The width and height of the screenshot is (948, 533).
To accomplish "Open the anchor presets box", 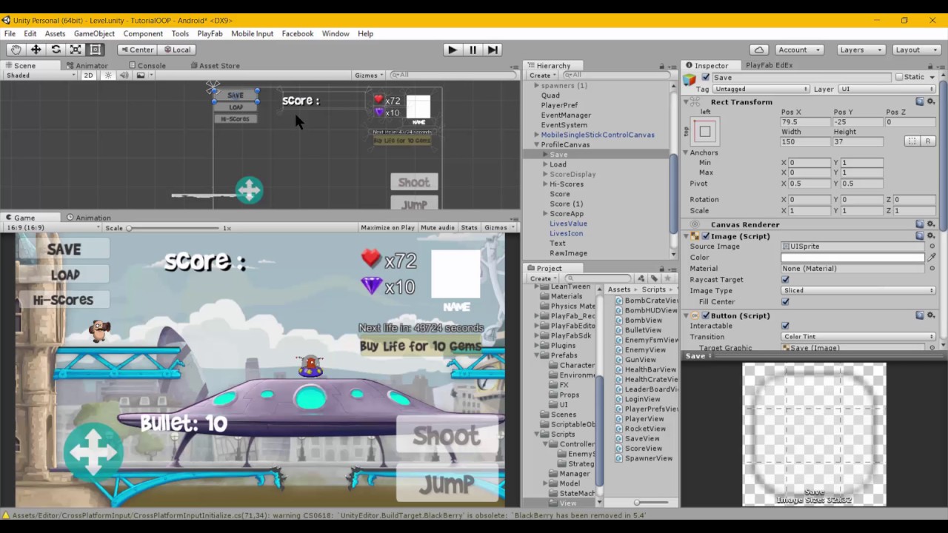I will 704,132.
